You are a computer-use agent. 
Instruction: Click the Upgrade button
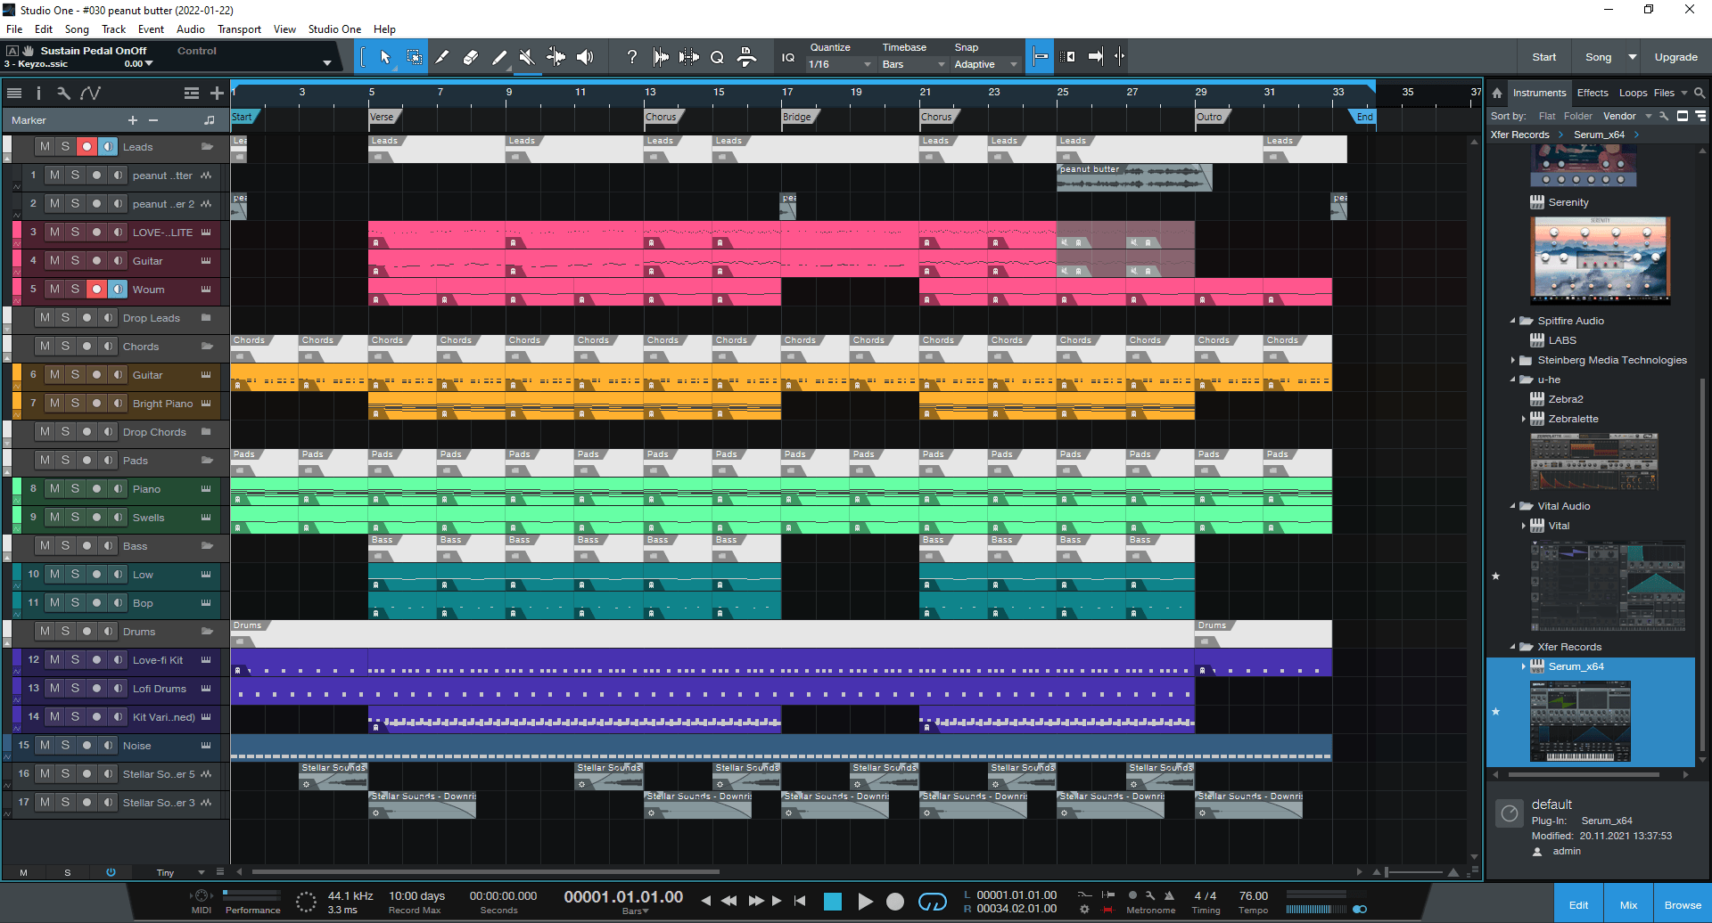point(1675,57)
